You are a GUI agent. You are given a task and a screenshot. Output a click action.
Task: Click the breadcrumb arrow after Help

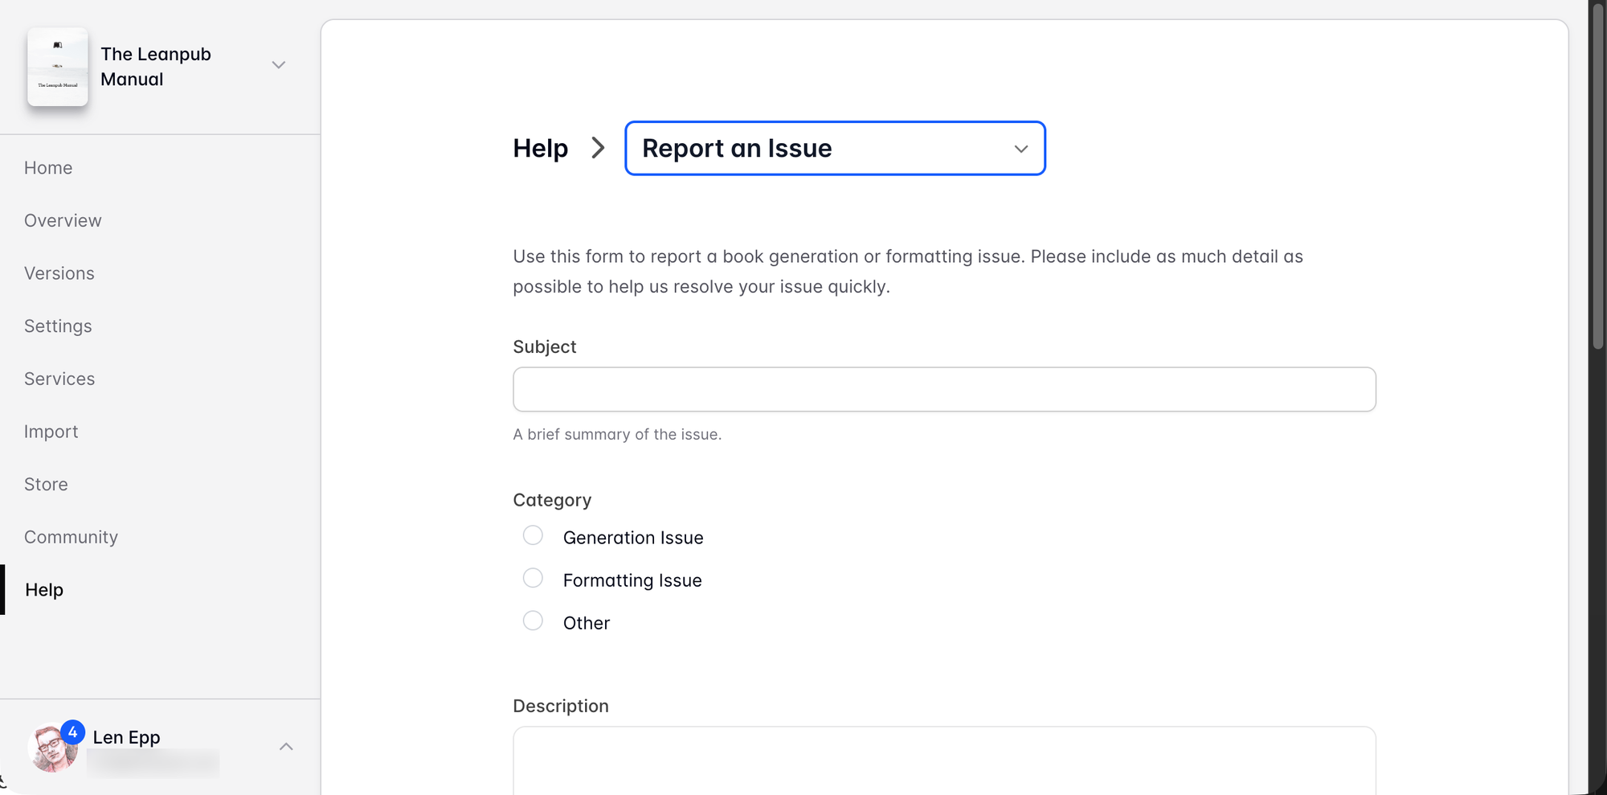point(597,149)
